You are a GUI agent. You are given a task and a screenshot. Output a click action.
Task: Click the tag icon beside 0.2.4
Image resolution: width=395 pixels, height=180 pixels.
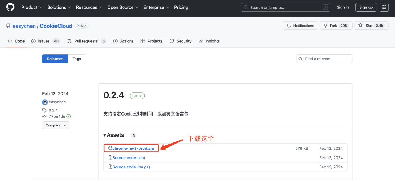pos(44,110)
